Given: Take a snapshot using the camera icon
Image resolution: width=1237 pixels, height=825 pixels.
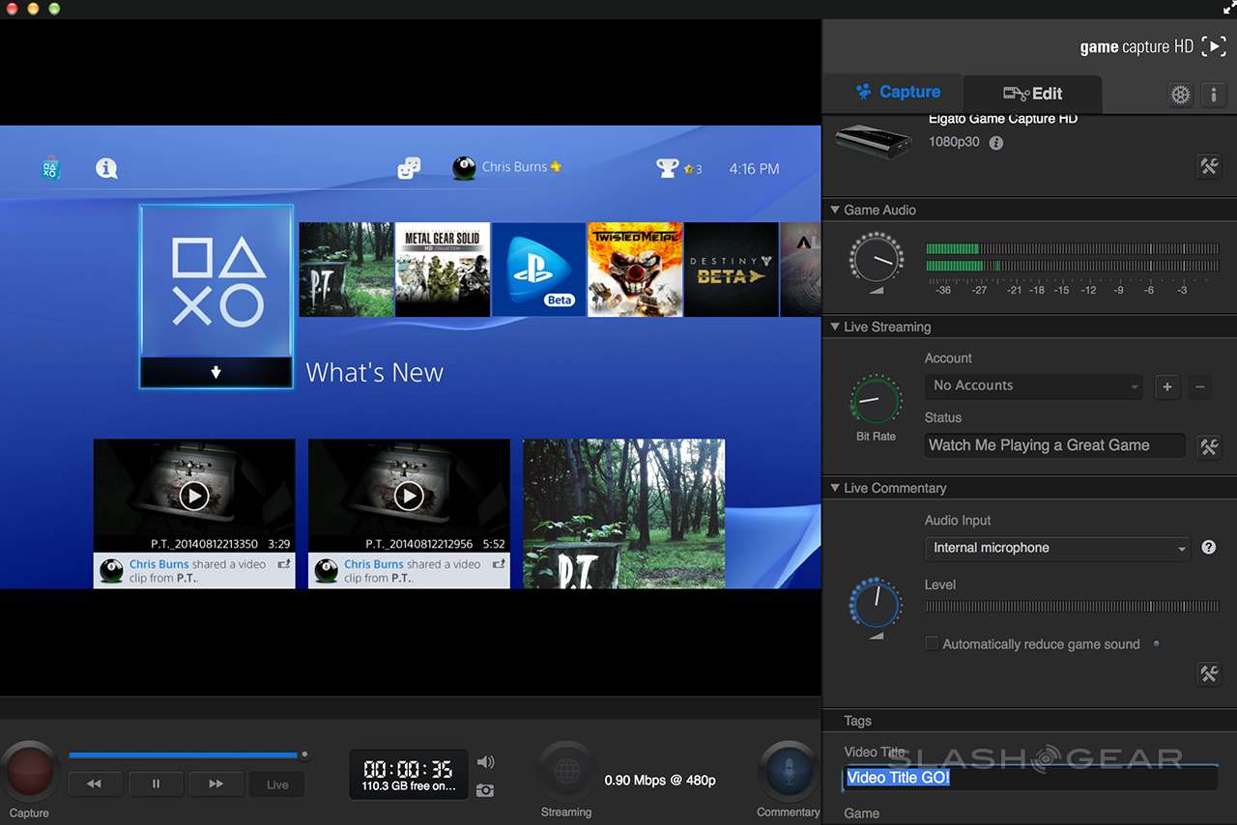Looking at the screenshot, I should [x=483, y=790].
